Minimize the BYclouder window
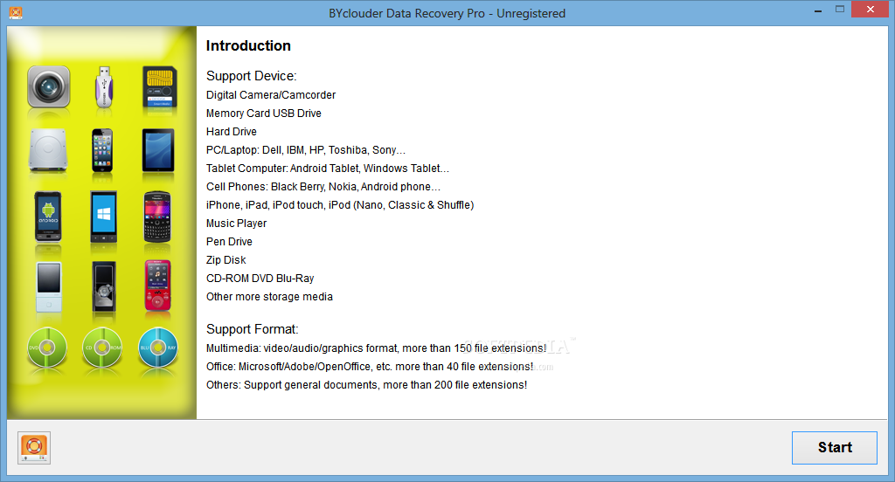Image resolution: width=895 pixels, height=482 pixels. (818, 10)
